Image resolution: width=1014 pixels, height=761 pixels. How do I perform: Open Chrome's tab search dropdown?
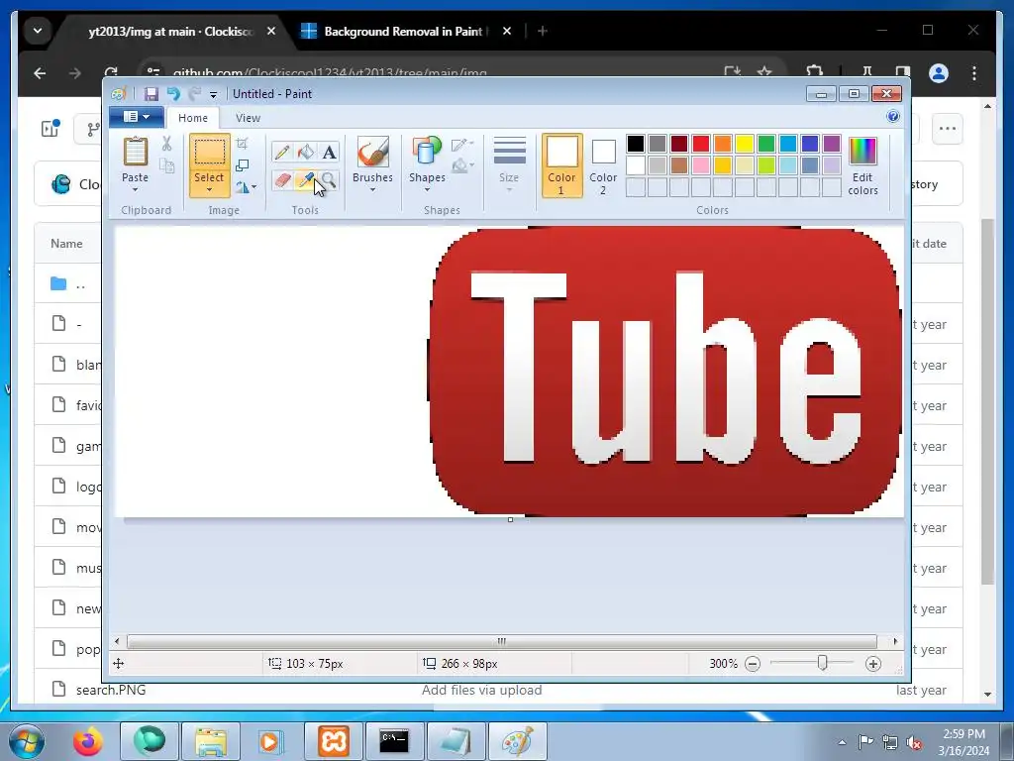(38, 31)
